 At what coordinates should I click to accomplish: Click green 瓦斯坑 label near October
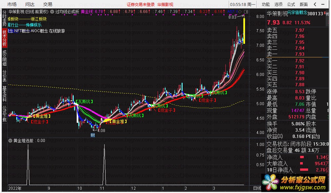click(84, 102)
